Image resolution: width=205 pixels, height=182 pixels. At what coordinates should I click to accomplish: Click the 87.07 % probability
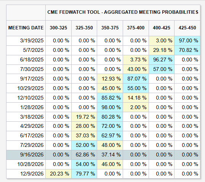click(136, 79)
